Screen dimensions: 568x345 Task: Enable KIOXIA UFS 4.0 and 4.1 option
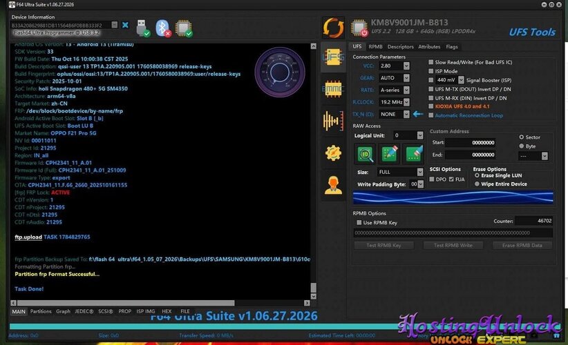point(430,106)
